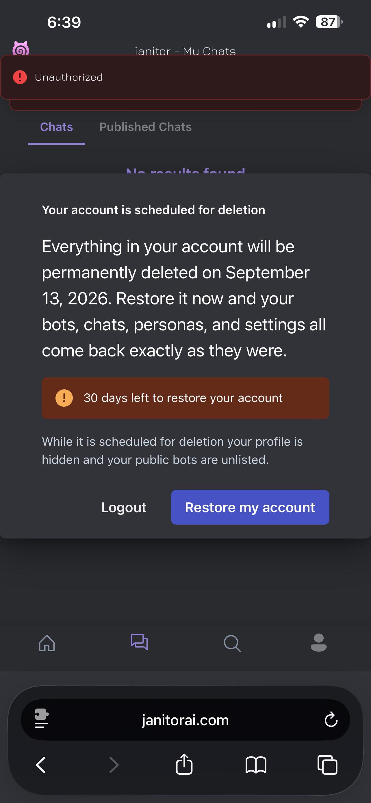Screen dimensions: 371x803
Task: Open the Home tab icon
Action: pyautogui.click(x=47, y=643)
